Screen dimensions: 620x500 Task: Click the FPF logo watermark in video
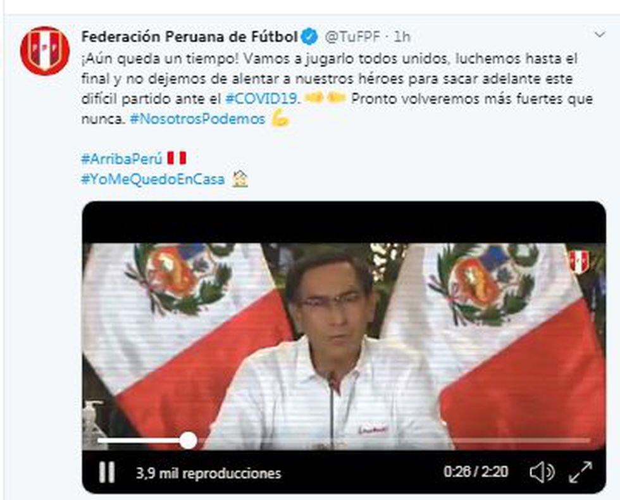click(579, 262)
